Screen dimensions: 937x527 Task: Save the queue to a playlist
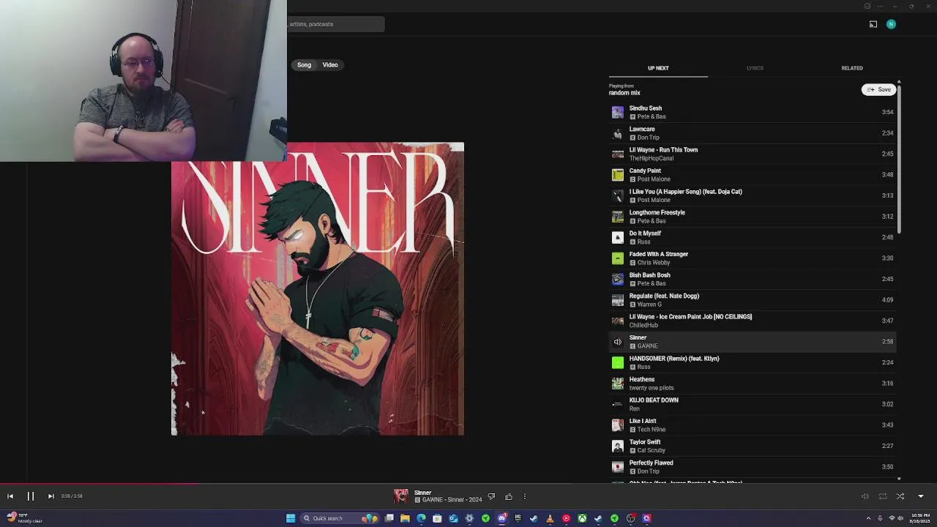(878, 89)
